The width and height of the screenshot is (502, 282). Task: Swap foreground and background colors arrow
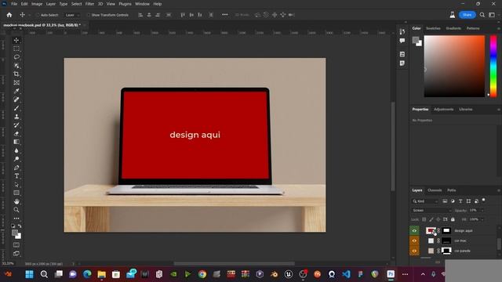tap(20, 226)
